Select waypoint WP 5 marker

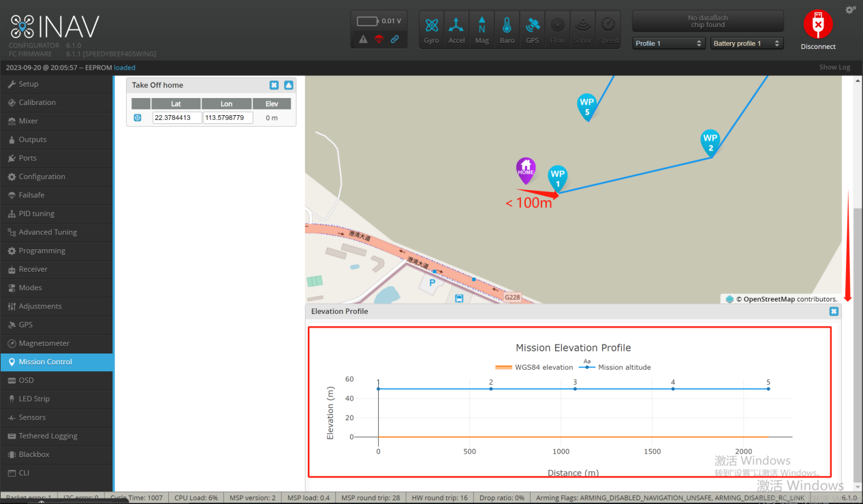[x=586, y=107]
